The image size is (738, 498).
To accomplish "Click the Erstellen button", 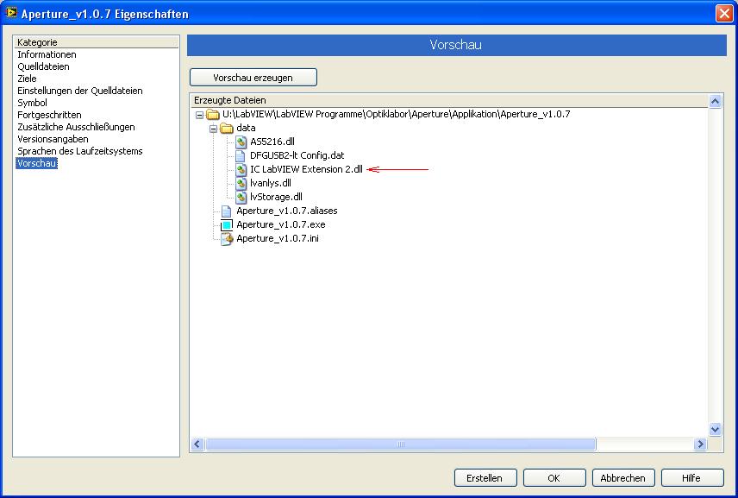I will coord(485,478).
